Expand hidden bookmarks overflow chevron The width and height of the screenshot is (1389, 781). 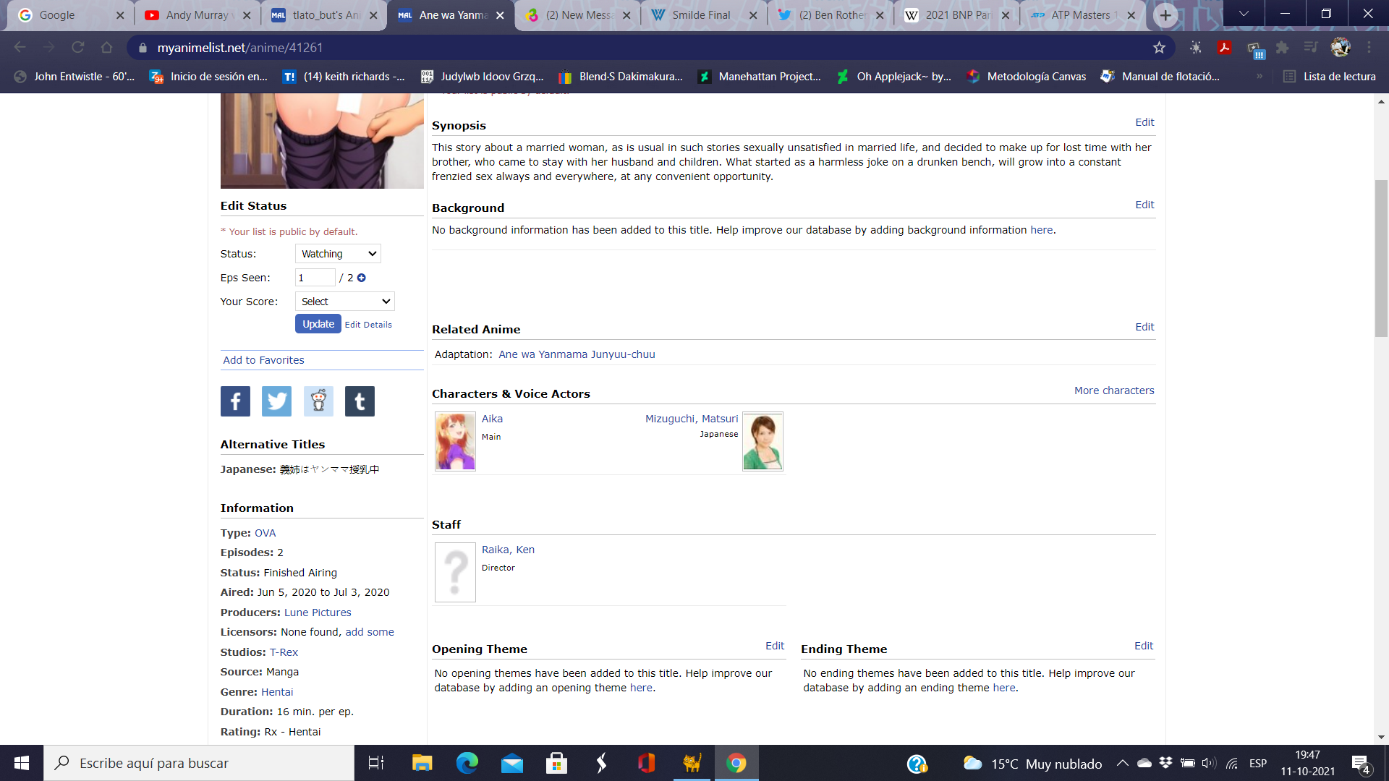[1260, 77]
